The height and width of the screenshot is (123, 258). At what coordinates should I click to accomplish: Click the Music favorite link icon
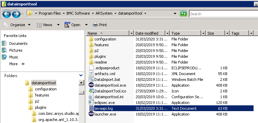(x=4, y=57)
